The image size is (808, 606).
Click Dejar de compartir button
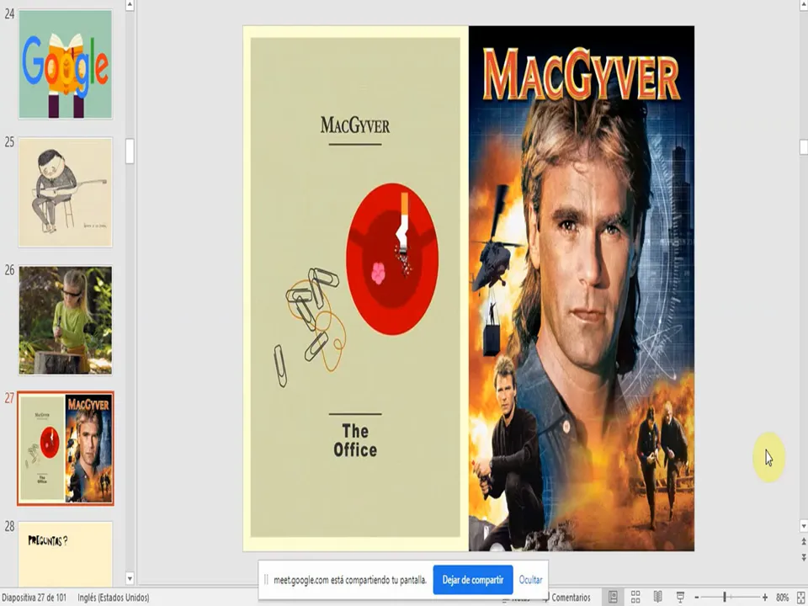point(472,580)
